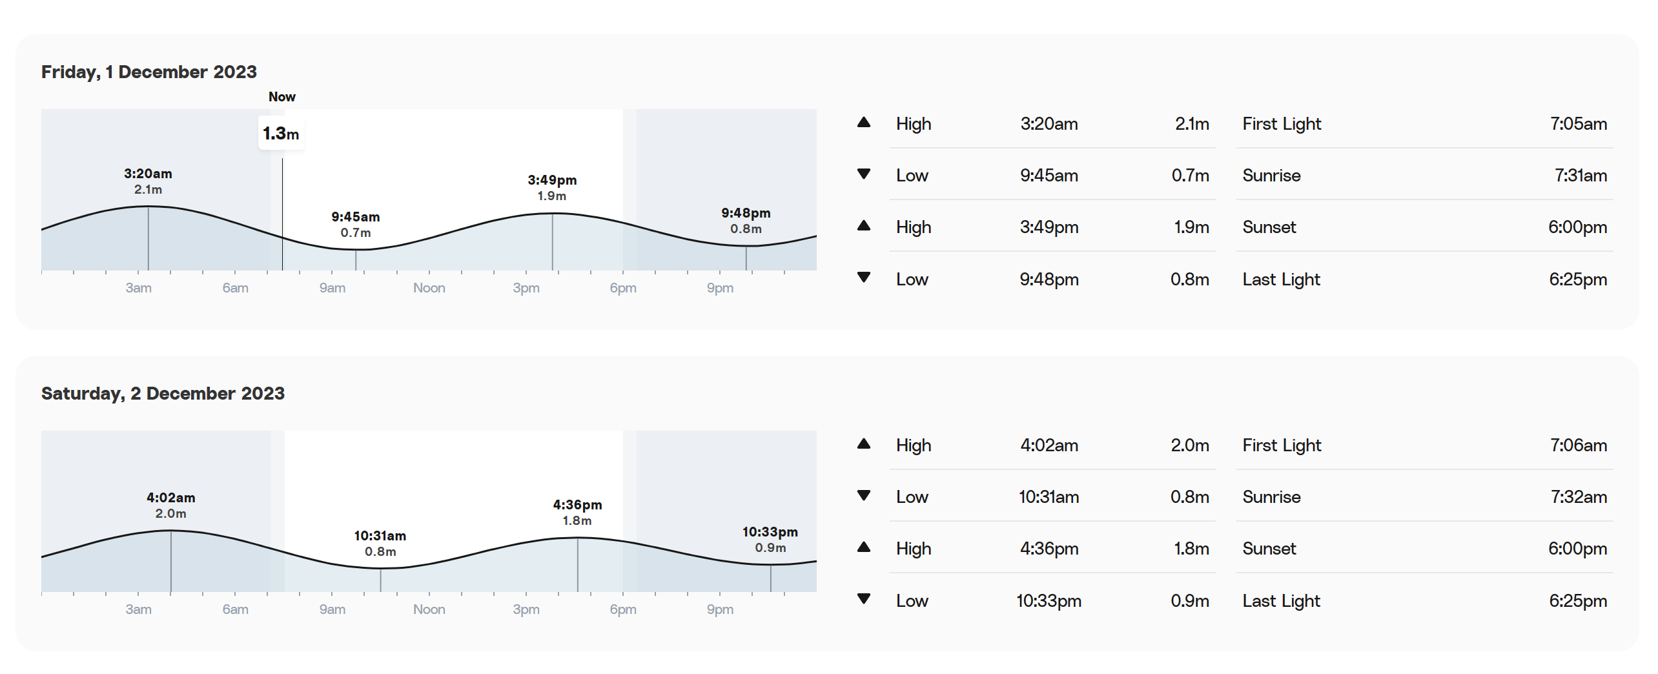The height and width of the screenshot is (674, 1658).
Task: Click the down arrow beside Saturday's 10:33pm low tide
Action: pyautogui.click(x=864, y=599)
